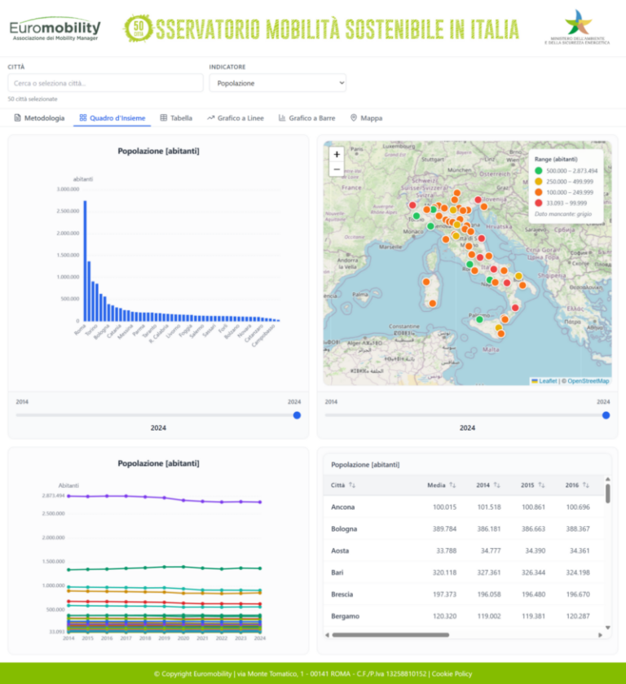Open the Metodologia tab

point(39,118)
